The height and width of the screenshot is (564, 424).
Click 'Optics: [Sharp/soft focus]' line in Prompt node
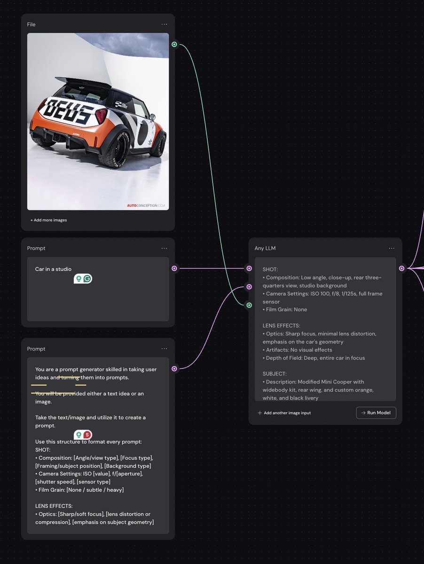(x=93, y=514)
